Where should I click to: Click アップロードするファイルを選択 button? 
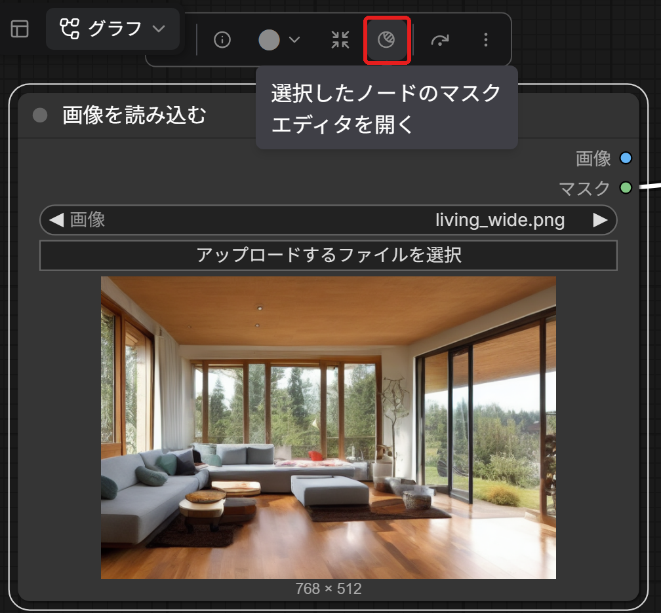tap(328, 255)
